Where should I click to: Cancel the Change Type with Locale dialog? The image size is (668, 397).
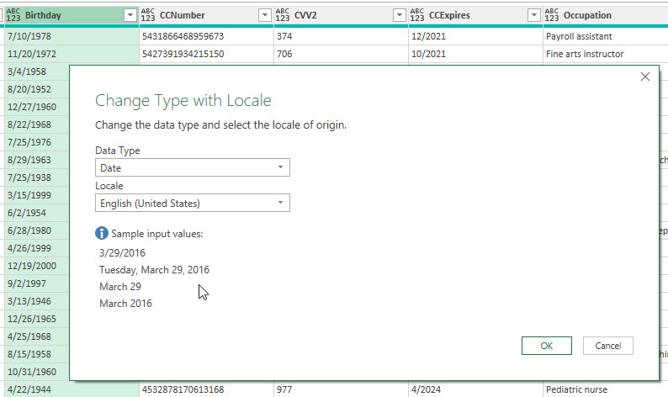[607, 346]
